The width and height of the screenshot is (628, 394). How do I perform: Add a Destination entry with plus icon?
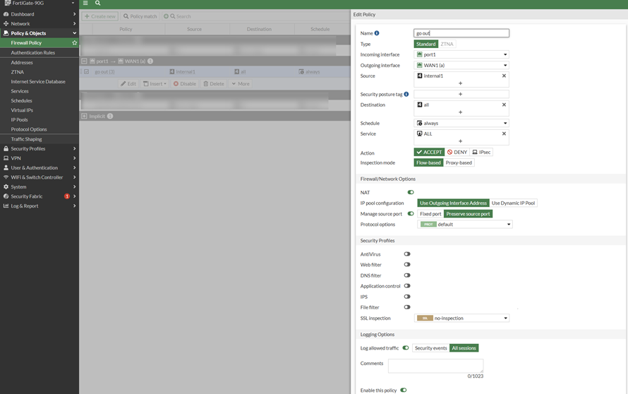(x=460, y=112)
